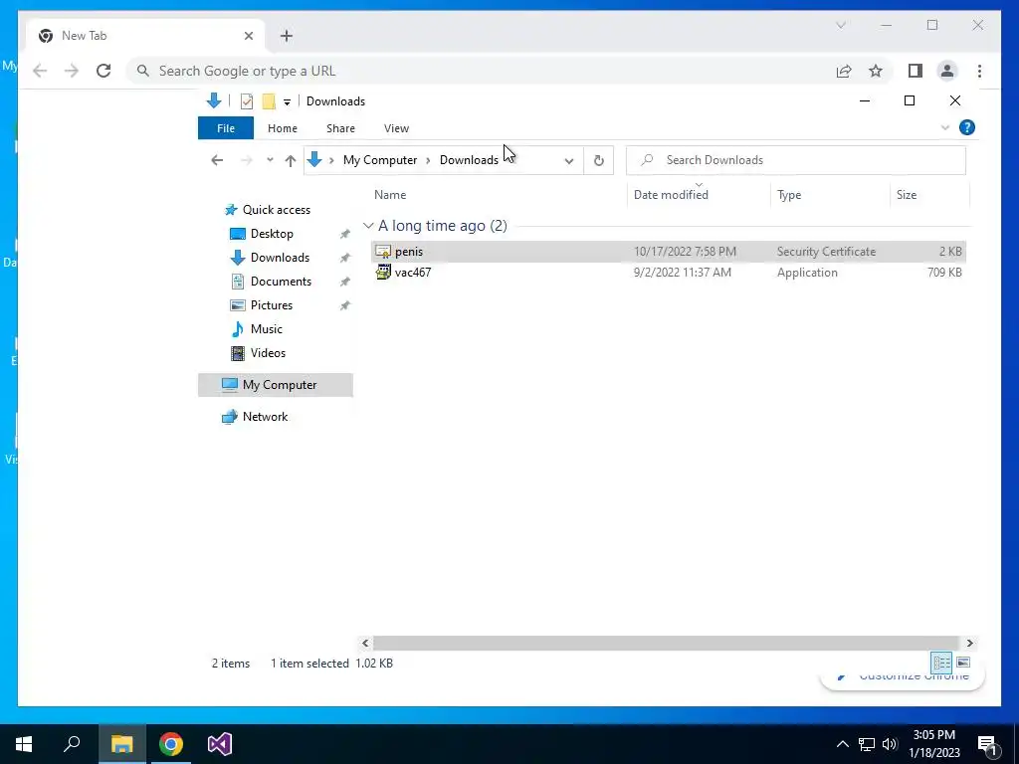Select My Computer in navigation pane

point(276,385)
